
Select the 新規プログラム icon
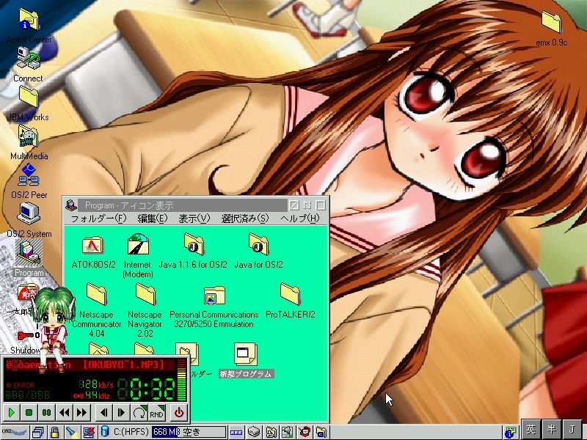[x=246, y=354]
